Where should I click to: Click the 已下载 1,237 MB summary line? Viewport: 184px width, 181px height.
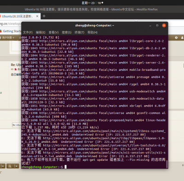point(60,127)
